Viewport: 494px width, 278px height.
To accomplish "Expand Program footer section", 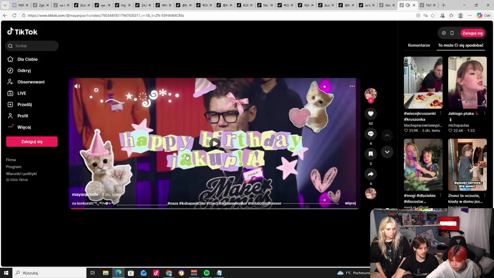I will point(14,167).
